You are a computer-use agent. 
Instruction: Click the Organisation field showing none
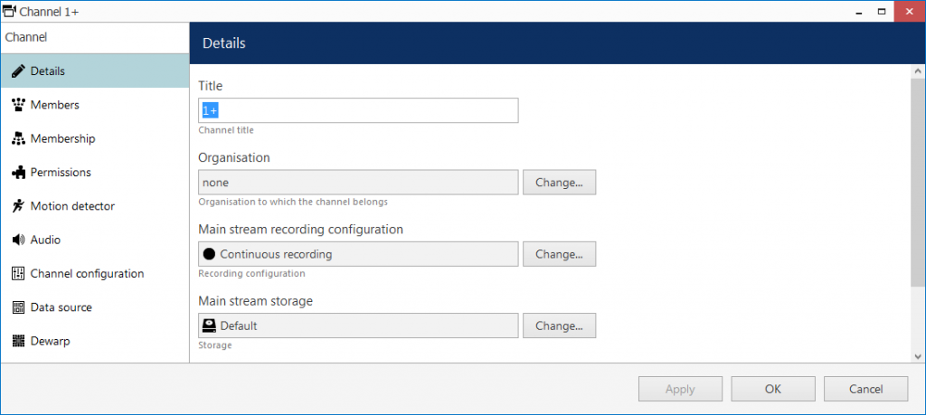358,183
